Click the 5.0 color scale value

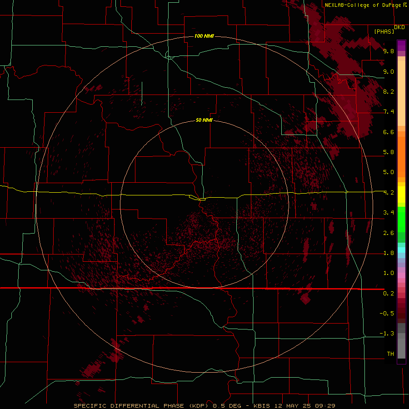click(389, 172)
